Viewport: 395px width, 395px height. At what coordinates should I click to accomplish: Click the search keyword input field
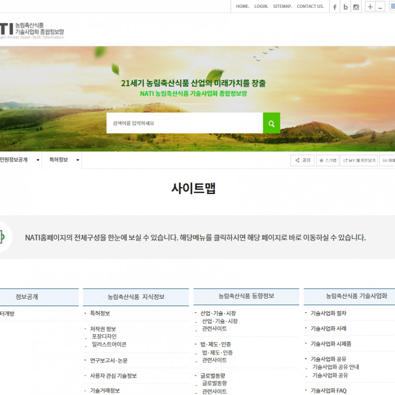(185, 123)
